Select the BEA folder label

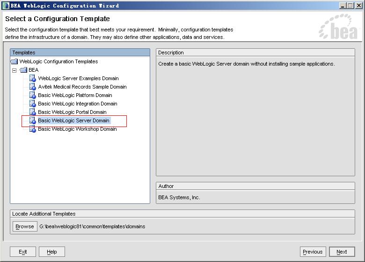[34, 70]
